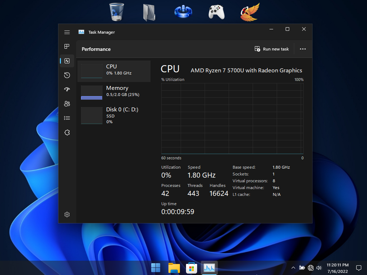Open File Explorer from the taskbar
The width and height of the screenshot is (367, 275).
(174, 268)
